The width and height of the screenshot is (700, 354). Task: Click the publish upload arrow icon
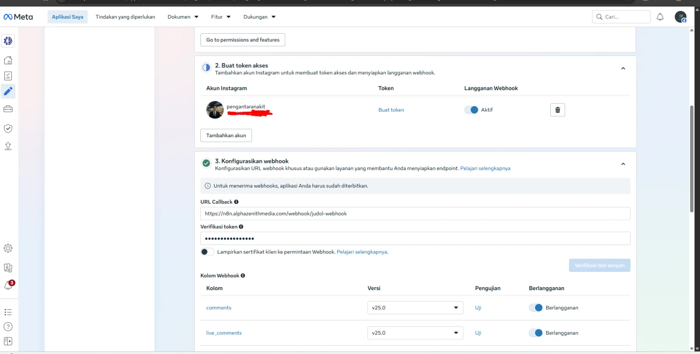point(8,146)
